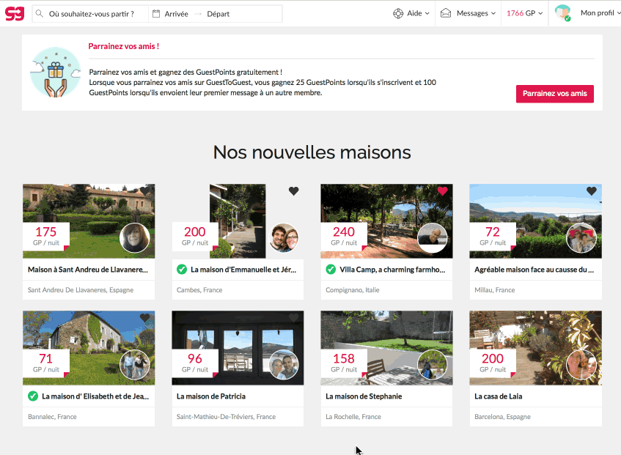Click the calendar icon beside Arrivée
Viewport: 621px width, 455px height.
click(155, 14)
